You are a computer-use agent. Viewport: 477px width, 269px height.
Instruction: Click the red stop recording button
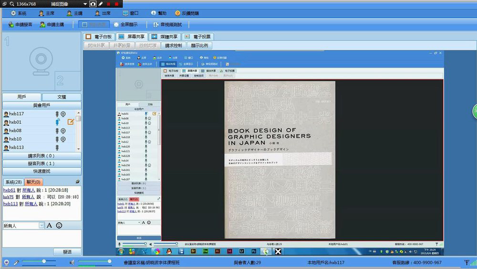116,4
